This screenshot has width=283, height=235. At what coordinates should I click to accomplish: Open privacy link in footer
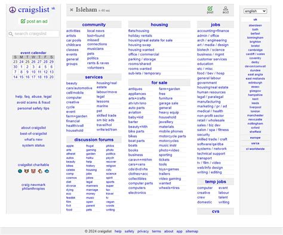143,231
